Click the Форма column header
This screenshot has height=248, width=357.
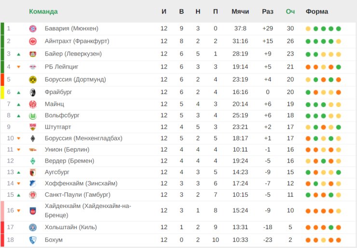point(317,12)
